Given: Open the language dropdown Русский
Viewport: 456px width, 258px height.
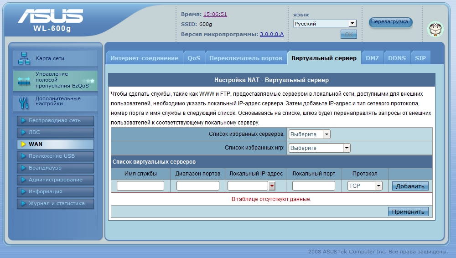Looking at the screenshot, I should pyautogui.click(x=325, y=24).
